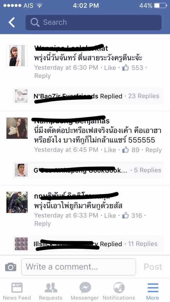This screenshot has width=170, height=302.
Task: Expand the 11 Replies thread
Action: pos(143,244)
